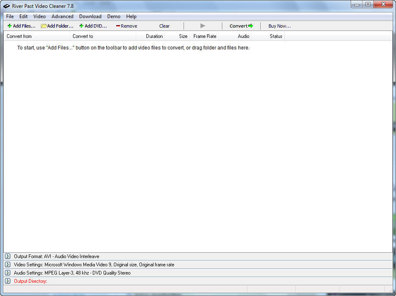Viewport: 396px width, 296px height.
Task: Open the Video menu
Action: [x=40, y=16]
